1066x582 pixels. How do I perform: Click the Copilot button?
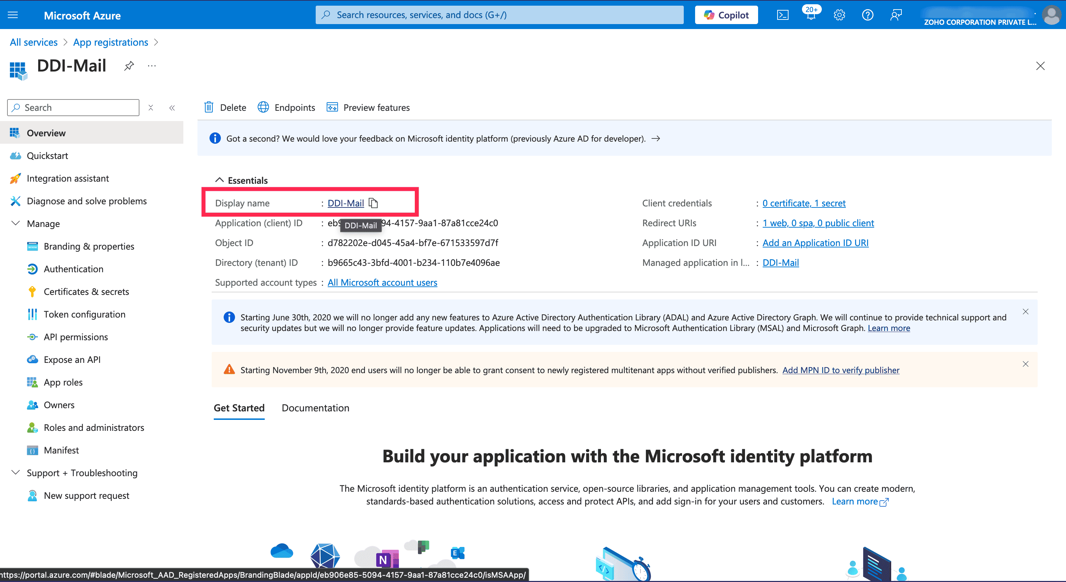726,15
